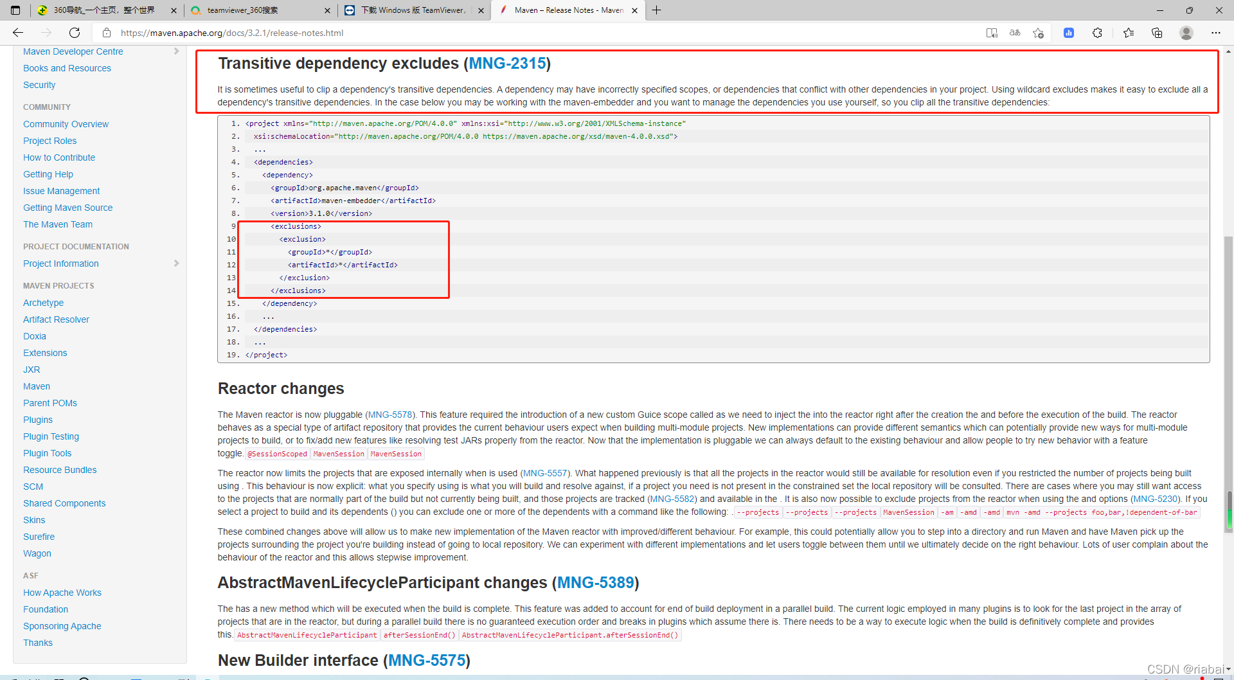1234x680 pixels.
Task: Expand the Project Information submenu arrow
Action: point(176,264)
